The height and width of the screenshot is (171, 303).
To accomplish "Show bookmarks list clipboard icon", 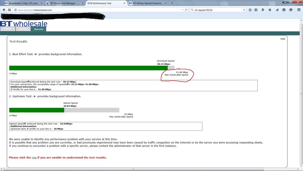I will coord(256,10).
